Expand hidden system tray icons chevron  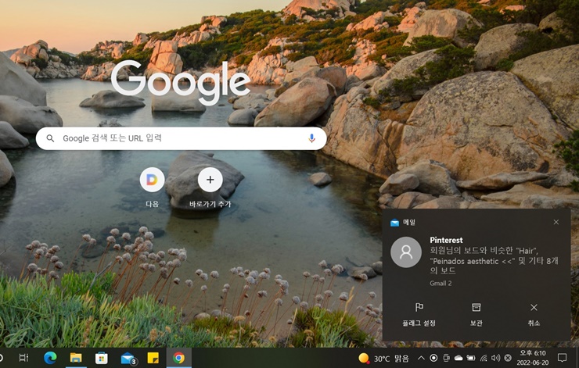pos(421,358)
